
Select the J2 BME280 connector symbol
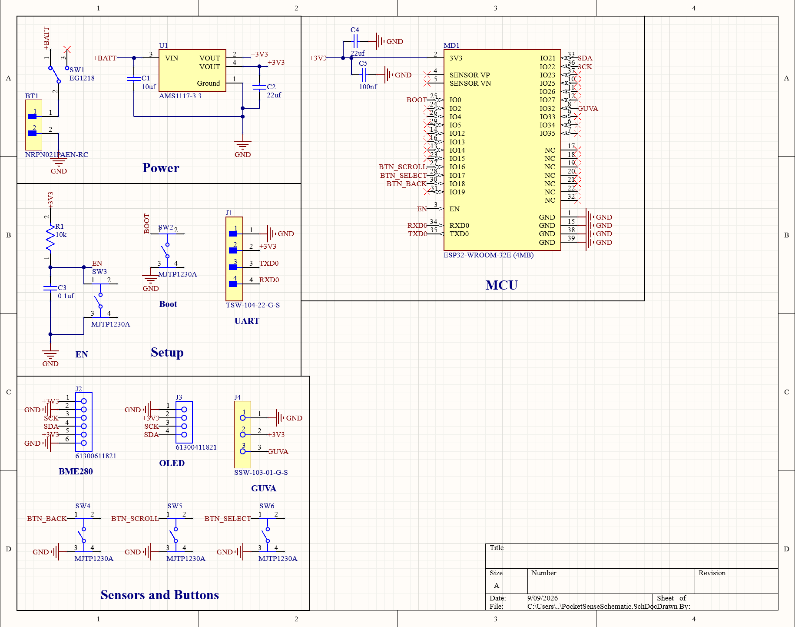tap(83, 422)
